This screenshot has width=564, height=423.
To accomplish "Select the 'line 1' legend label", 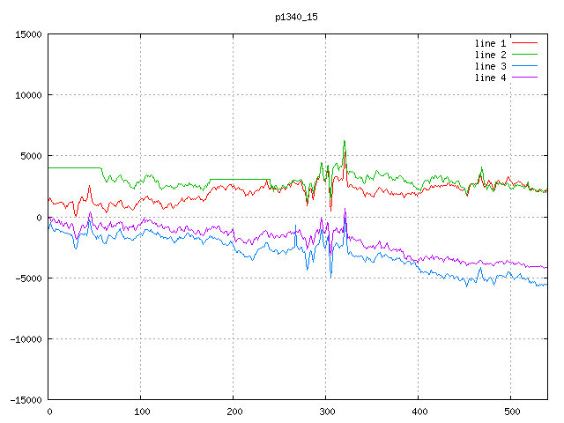I will tap(491, 43).
